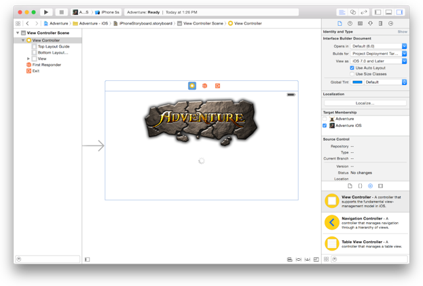Click iPhoneStoryboard.storyboard in jump bar
Image resolution: width=423 pixels, height=286 pixels.
click(x=143, y=24)
